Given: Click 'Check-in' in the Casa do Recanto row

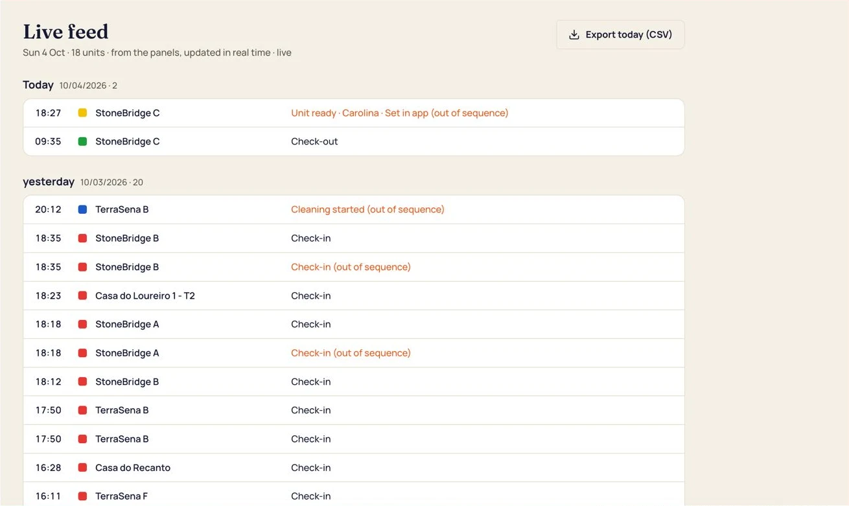Looking at the screenshot, I should 311,468.
